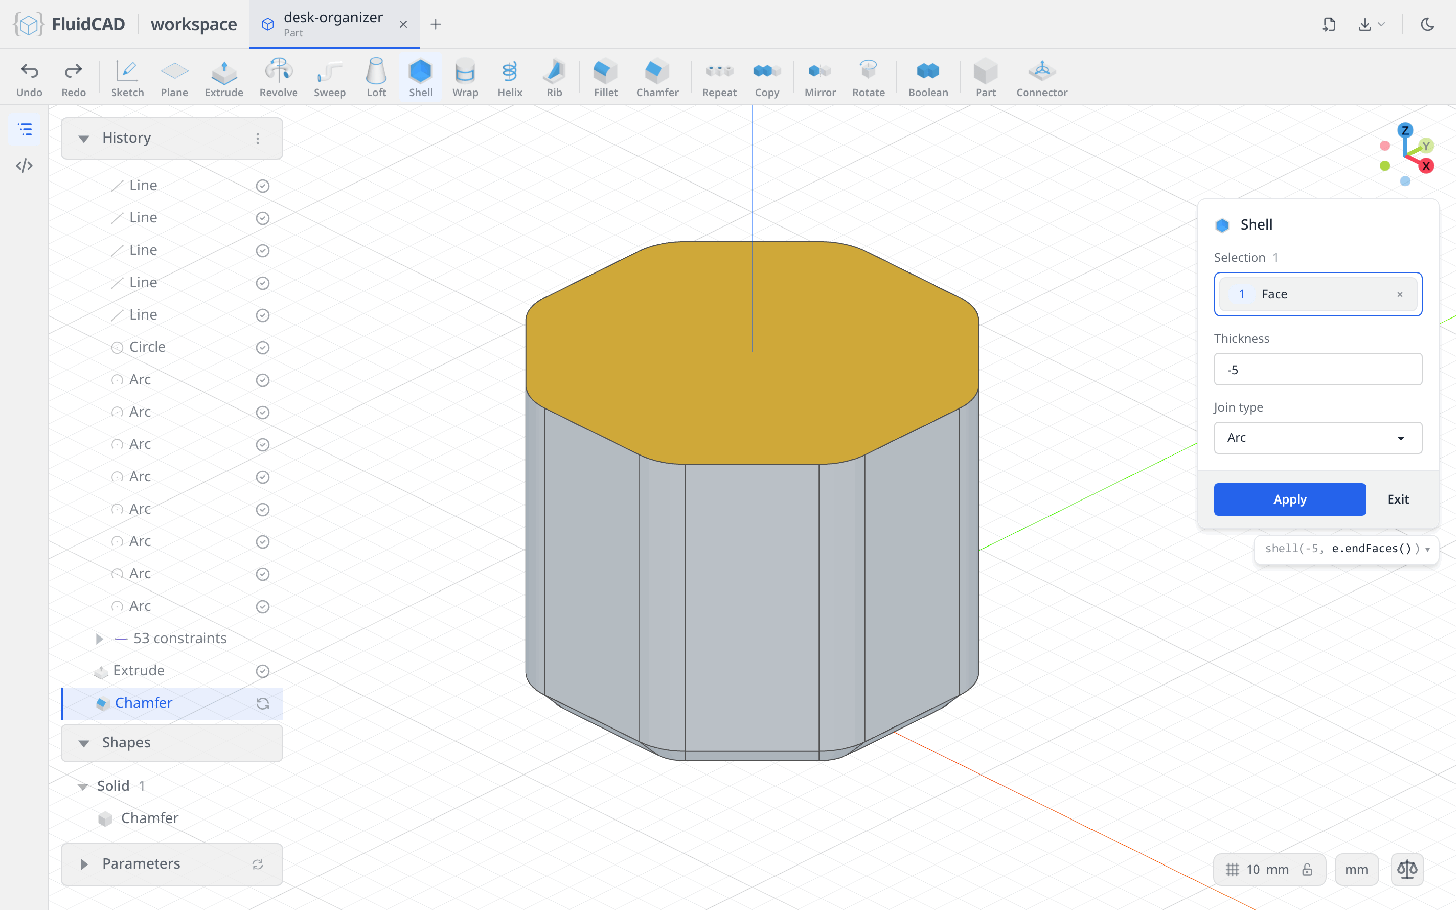This screenshot has width=1456, height=910.
Task: Collapse the Solid 1 tree node
Action: pos(83,786)
